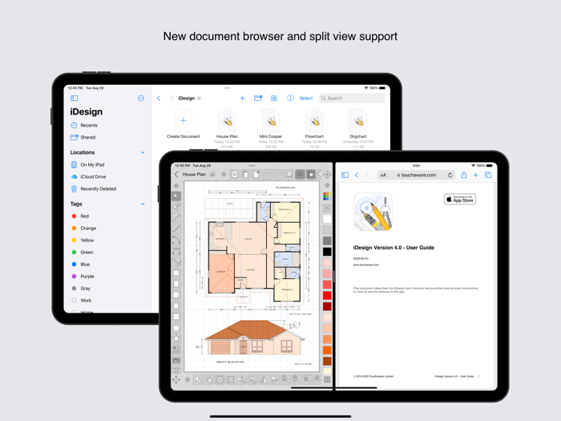This screenshot has height=421, width=561.
Task: Select the arrow selection tool in iDesign
Action: coord(176,196)
